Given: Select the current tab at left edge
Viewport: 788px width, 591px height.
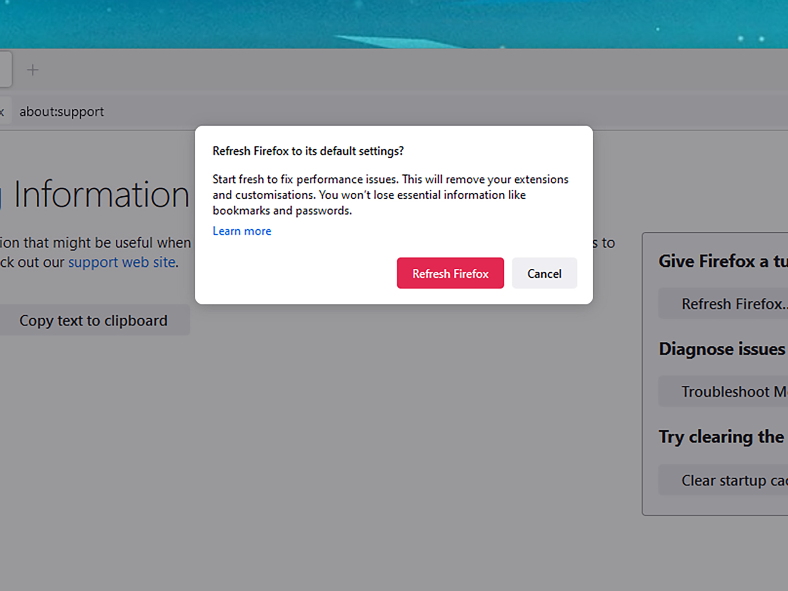Looking at the screenshot, I should point(5,70).
